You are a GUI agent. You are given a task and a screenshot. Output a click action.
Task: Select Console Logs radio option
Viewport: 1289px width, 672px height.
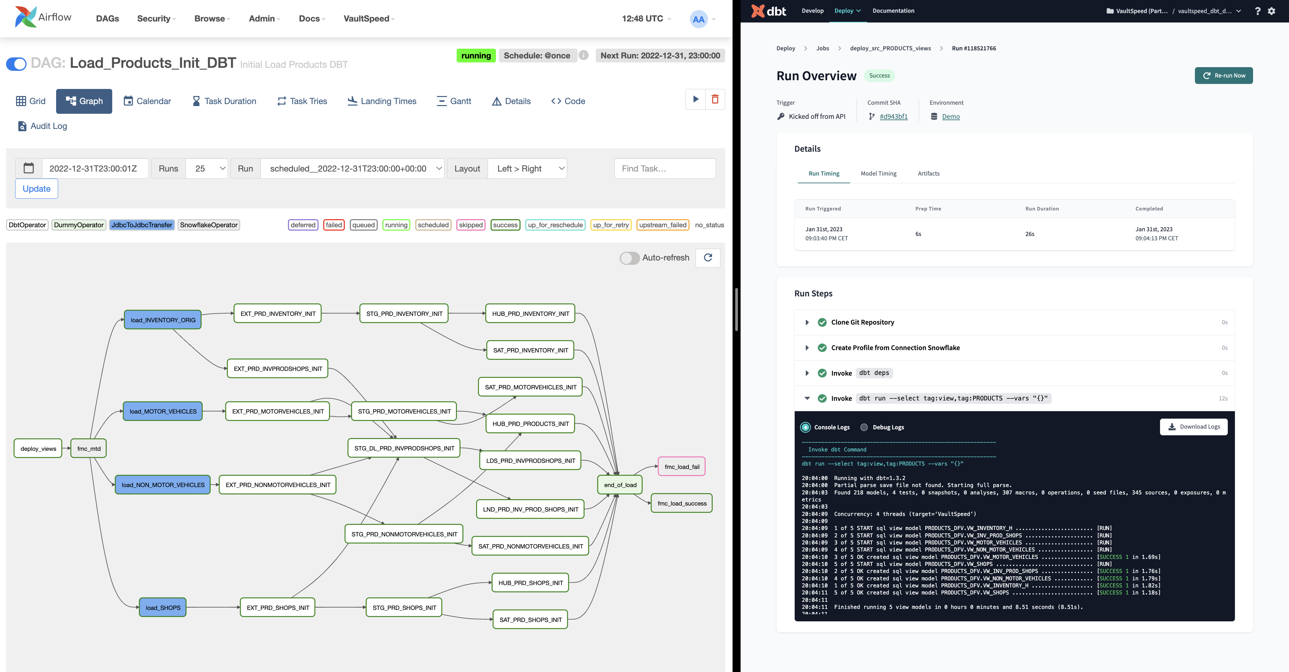point(805,427)
